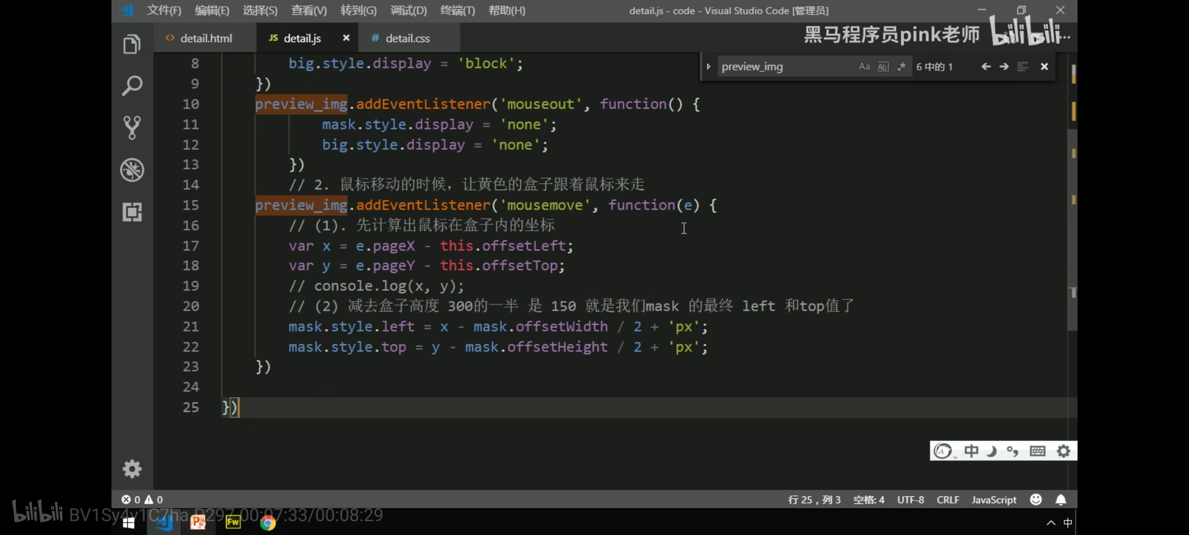Open the 终端(T) menu
Image resolution: width=1189 pixels, height=535 pixels.
tap(457, 10)
